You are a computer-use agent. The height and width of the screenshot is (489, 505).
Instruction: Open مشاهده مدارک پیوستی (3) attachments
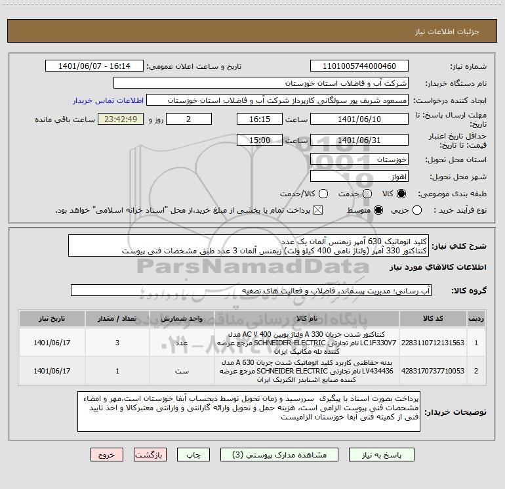pyautogui.click(x=279, y=455)
